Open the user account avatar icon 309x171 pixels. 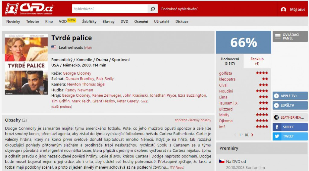pyautogui.click(x=283, y=9)
